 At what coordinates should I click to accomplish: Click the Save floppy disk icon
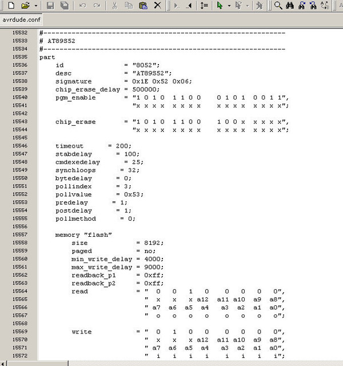click(x=50, y=5)
